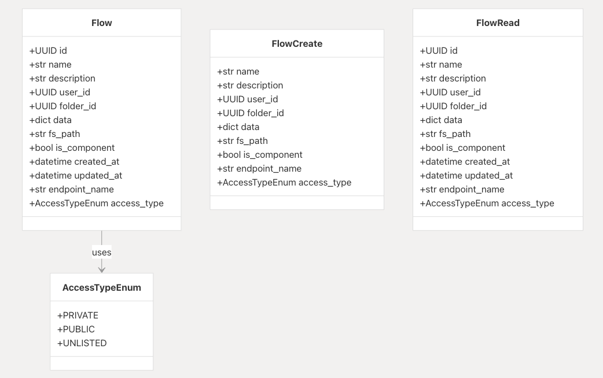Click '+AccessTypeEnum access_type' in FlowCreate
The height and width of the screenshot is (378, 603).
[x=284, y=183]
